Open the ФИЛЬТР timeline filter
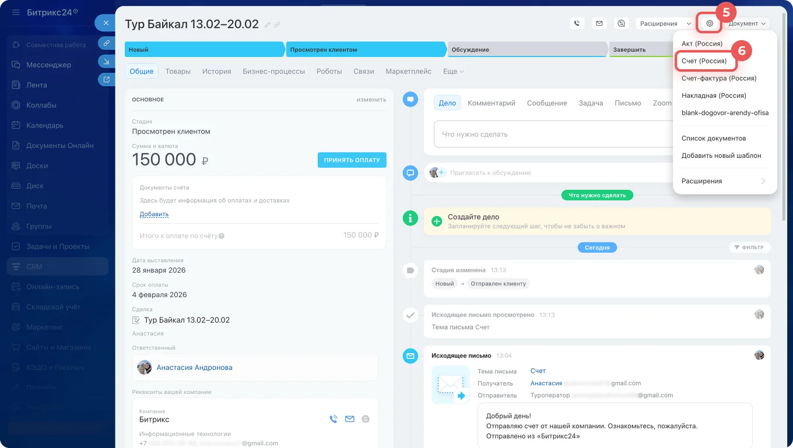 [x=749, y=247]
